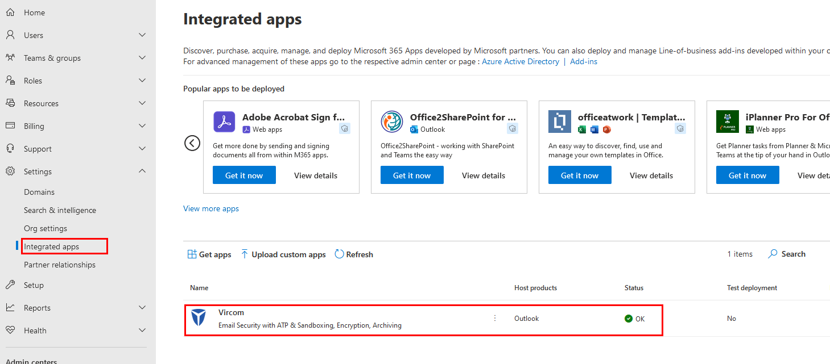Open Org settings page
Image resolution: width=830 pixels, height=364 pixels.
click(x=46, y=228)
